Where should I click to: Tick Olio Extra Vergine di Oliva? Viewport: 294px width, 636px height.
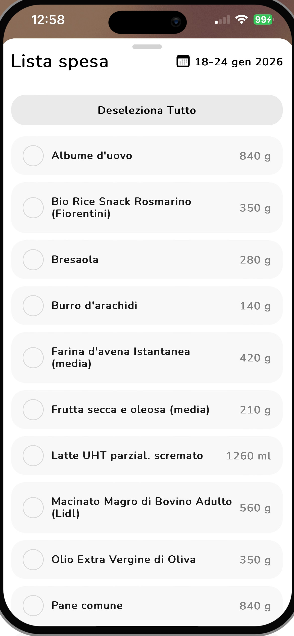tap(33, 560)
